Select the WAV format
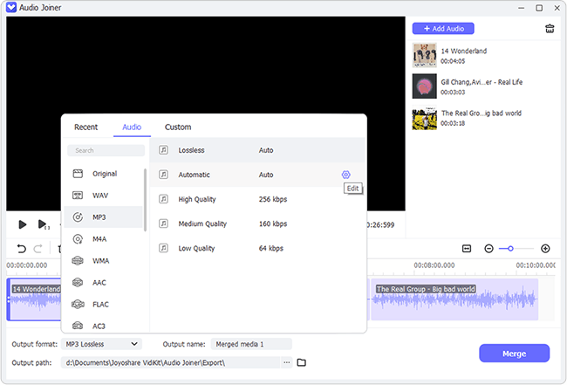 click(x=105, y=196)
